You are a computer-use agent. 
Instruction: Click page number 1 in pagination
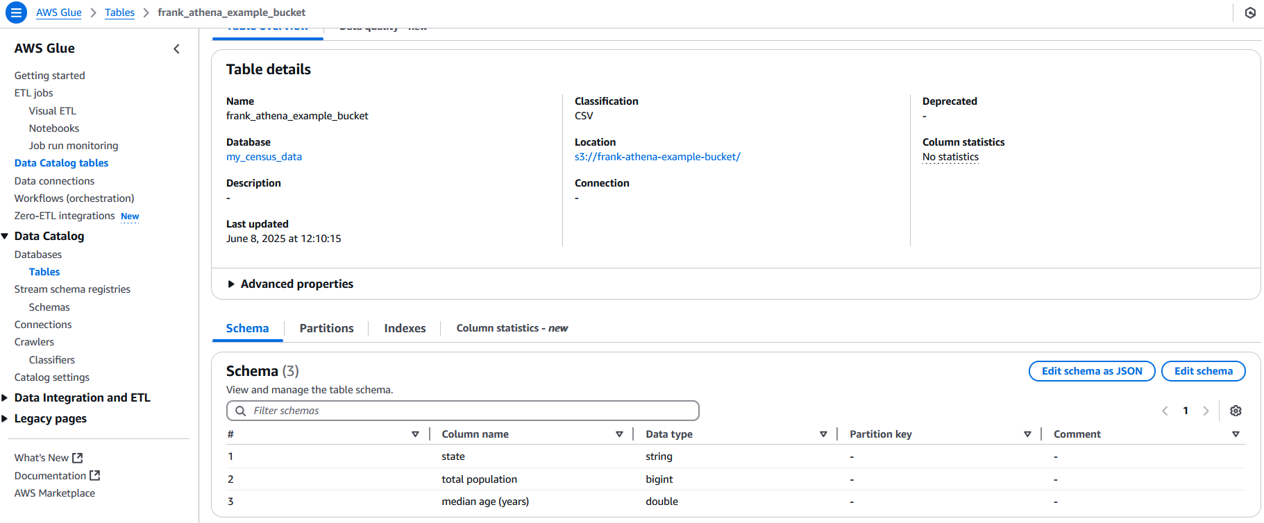(1186, 411)
